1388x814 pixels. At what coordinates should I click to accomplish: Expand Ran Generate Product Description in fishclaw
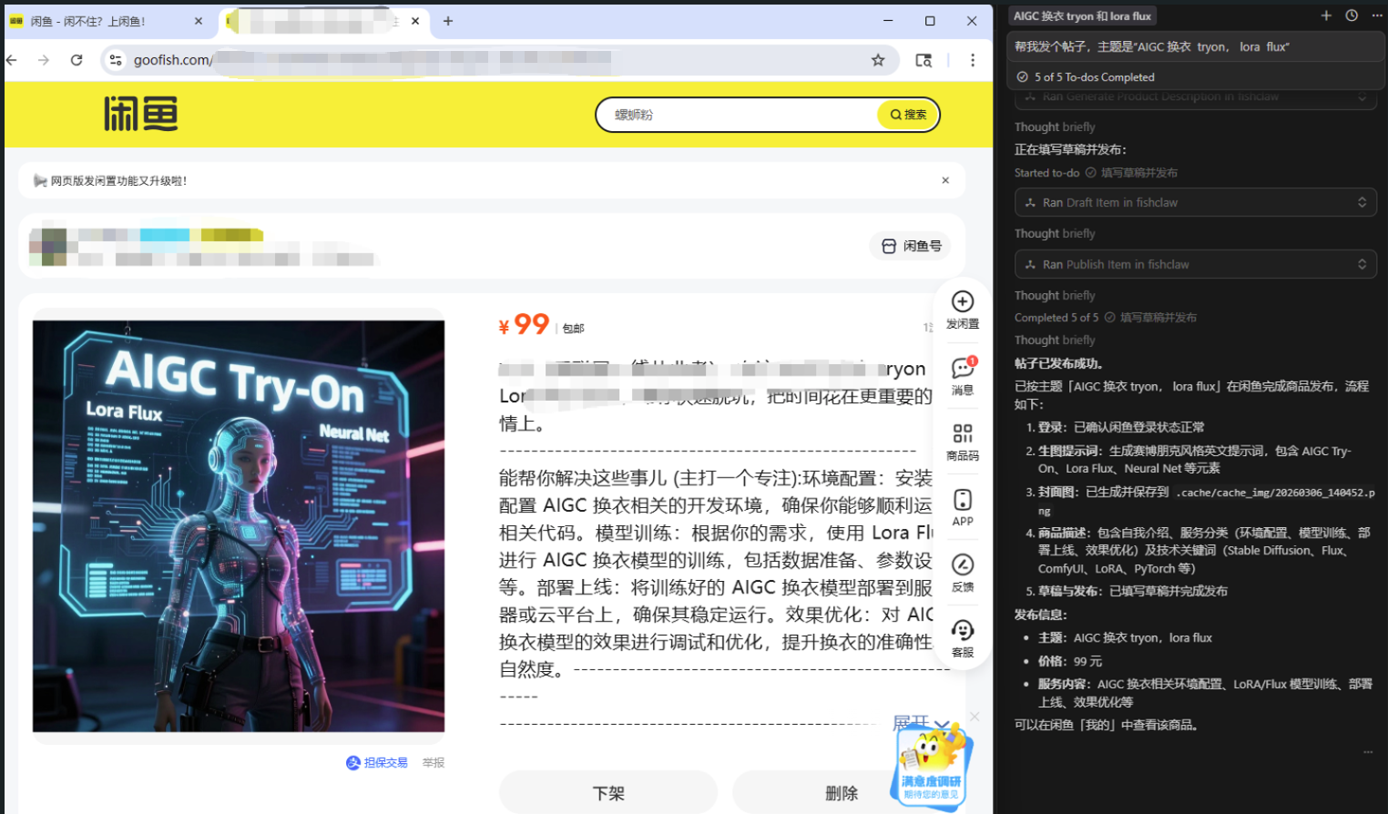pyautogui.click(x=1195, y=97)
